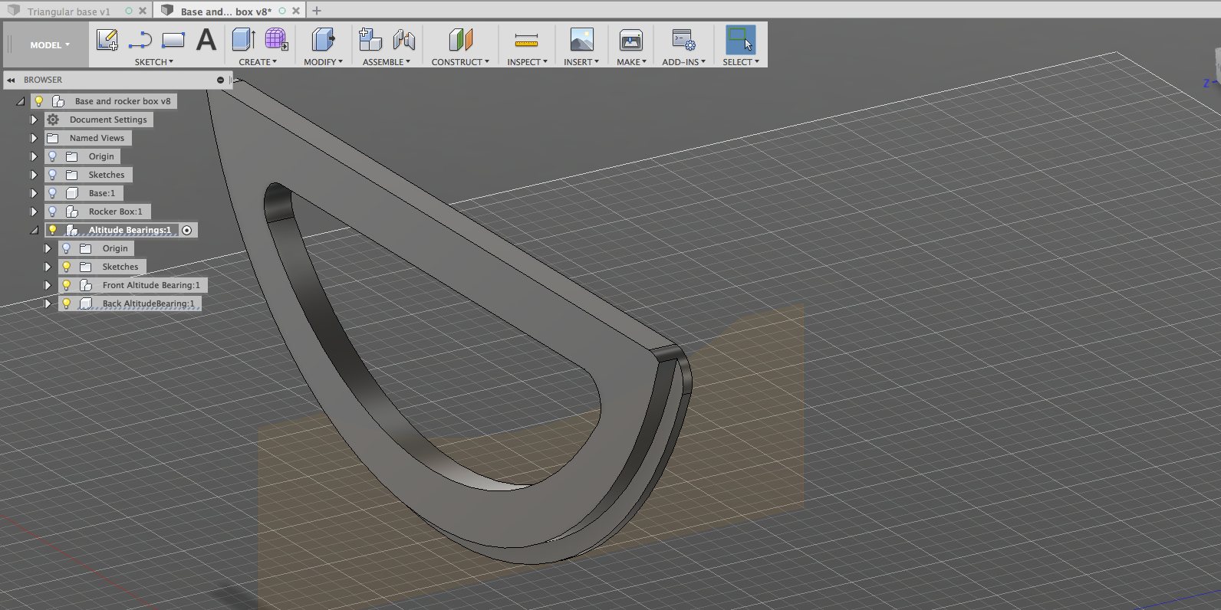Add a new document tab

[x=317, y=11]
